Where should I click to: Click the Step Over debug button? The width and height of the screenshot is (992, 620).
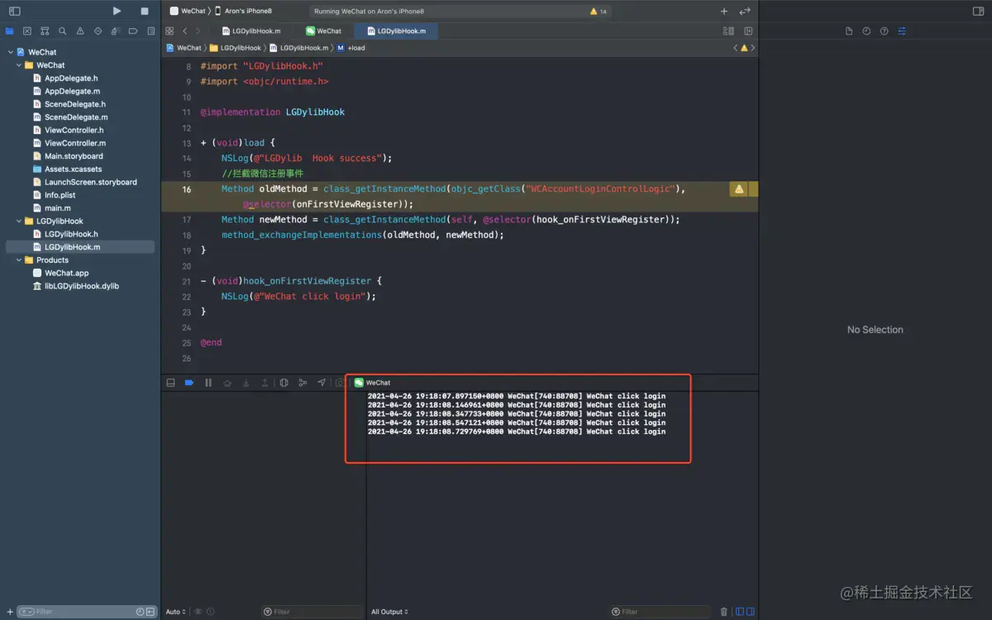pos(227,383)
